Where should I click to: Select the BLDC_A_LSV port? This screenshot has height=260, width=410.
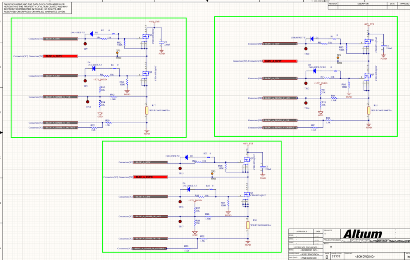280,78
